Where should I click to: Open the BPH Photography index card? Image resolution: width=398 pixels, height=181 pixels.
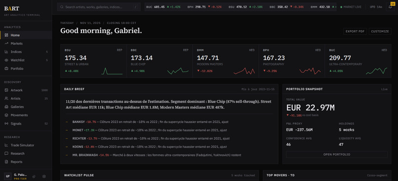(292, 61)
